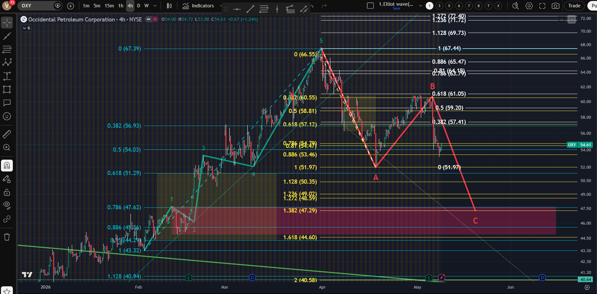Click the 40.64 price axis label
This screenshot has height=294, width=597.
[x=586, y=280]
